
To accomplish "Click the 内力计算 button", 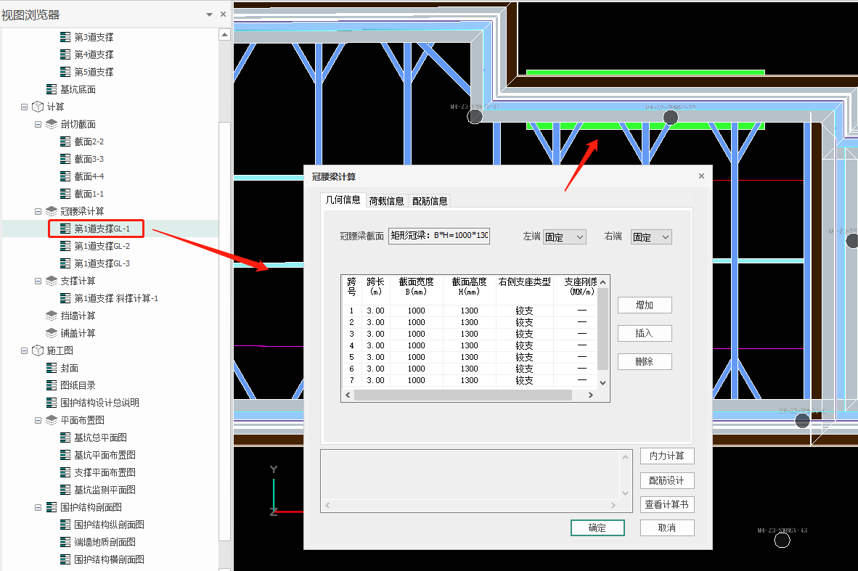I will pyautogui.click(x=666, y=456).
